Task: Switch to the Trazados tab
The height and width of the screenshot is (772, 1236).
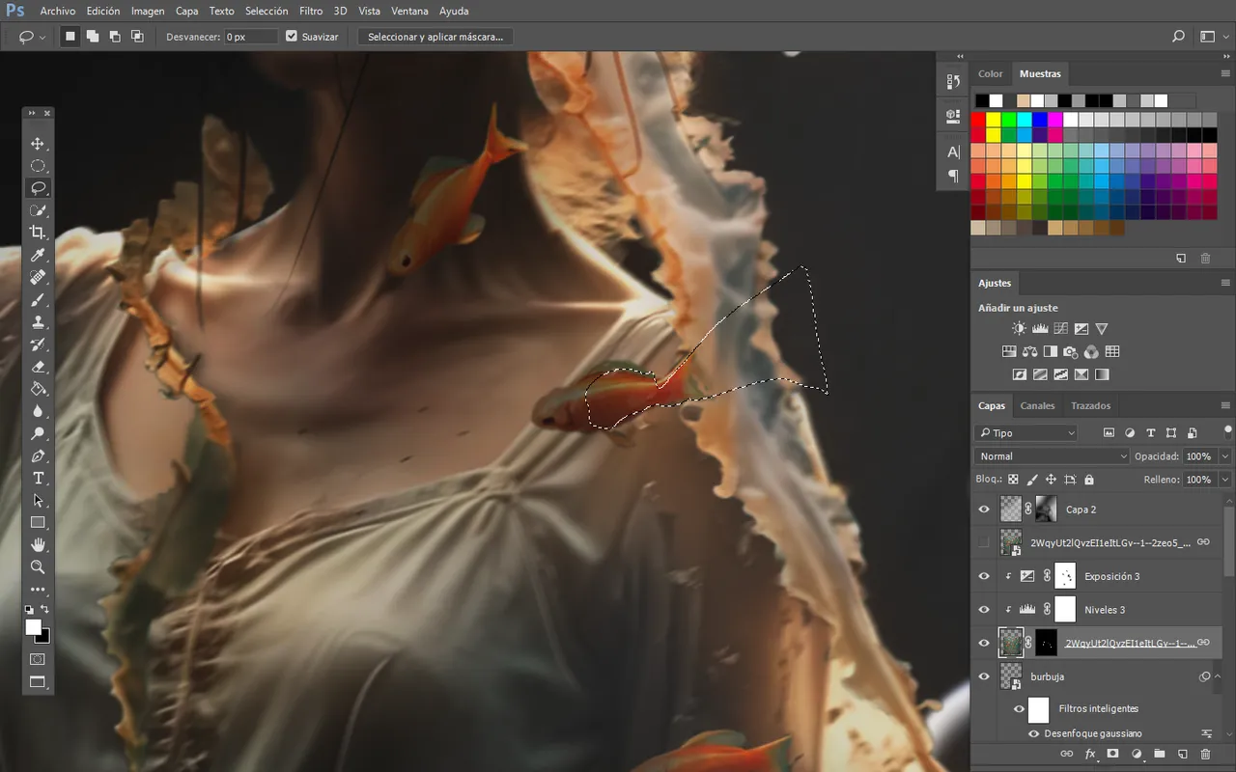Action: coord(1091,405)
